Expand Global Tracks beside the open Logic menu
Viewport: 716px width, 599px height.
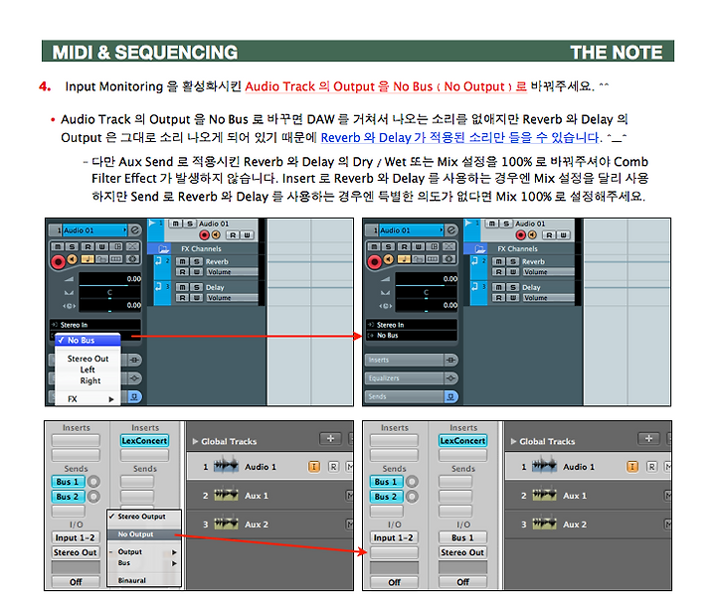point(196,441)
